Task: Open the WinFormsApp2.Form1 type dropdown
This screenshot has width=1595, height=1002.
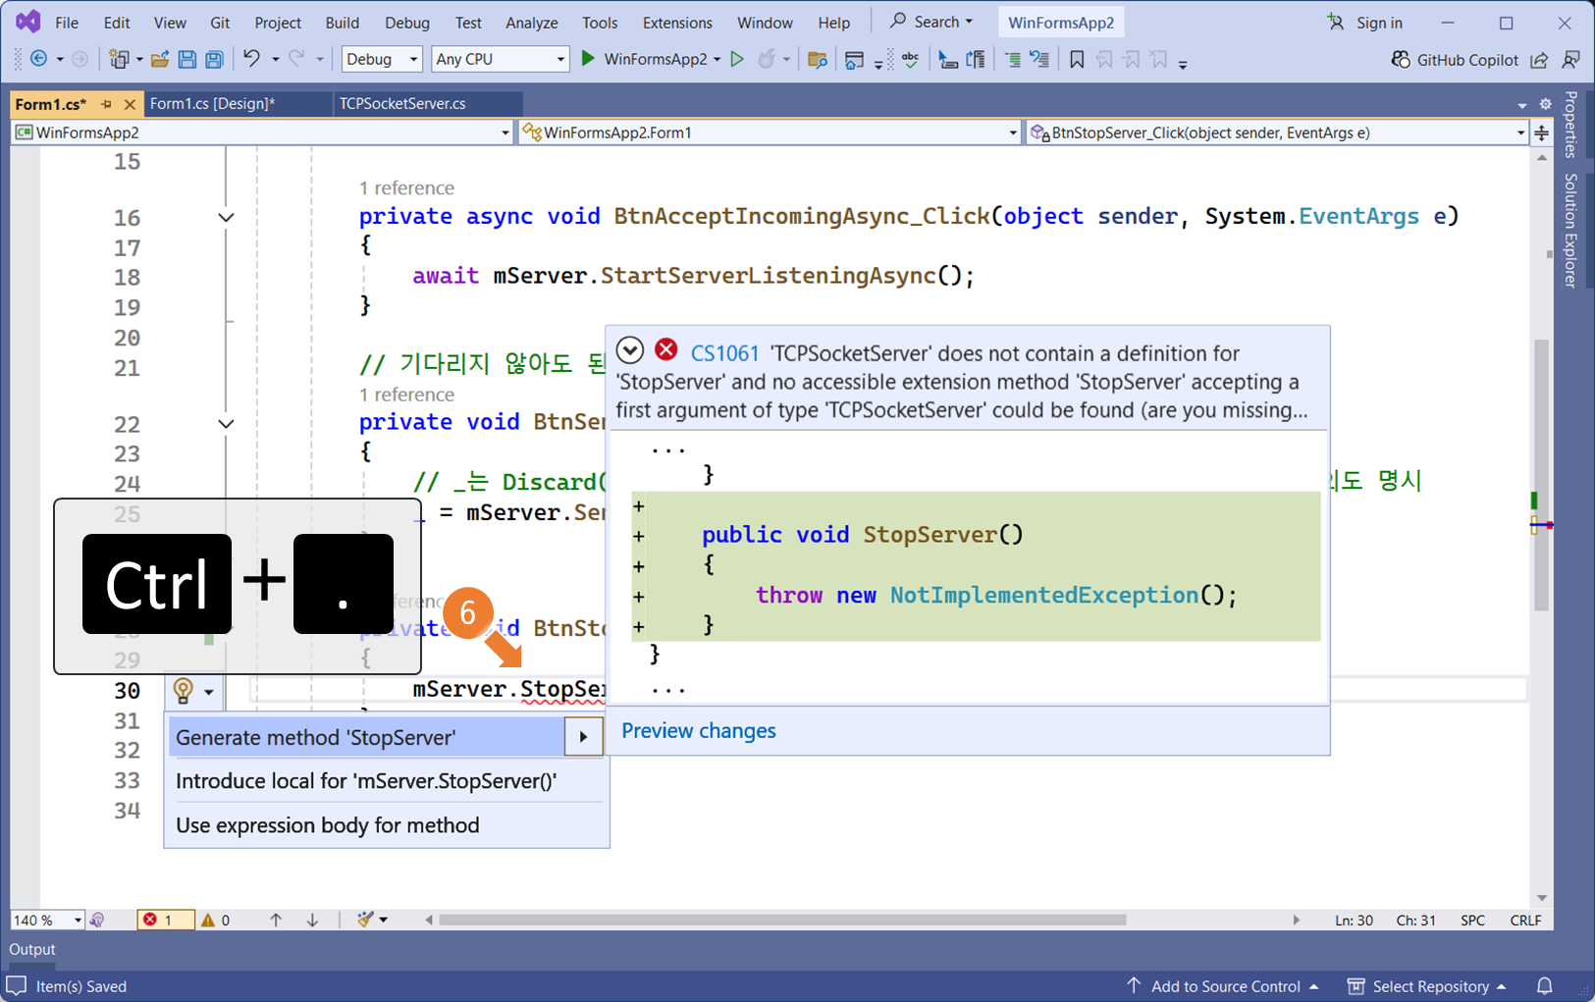Action: click(x=771, y=132)
